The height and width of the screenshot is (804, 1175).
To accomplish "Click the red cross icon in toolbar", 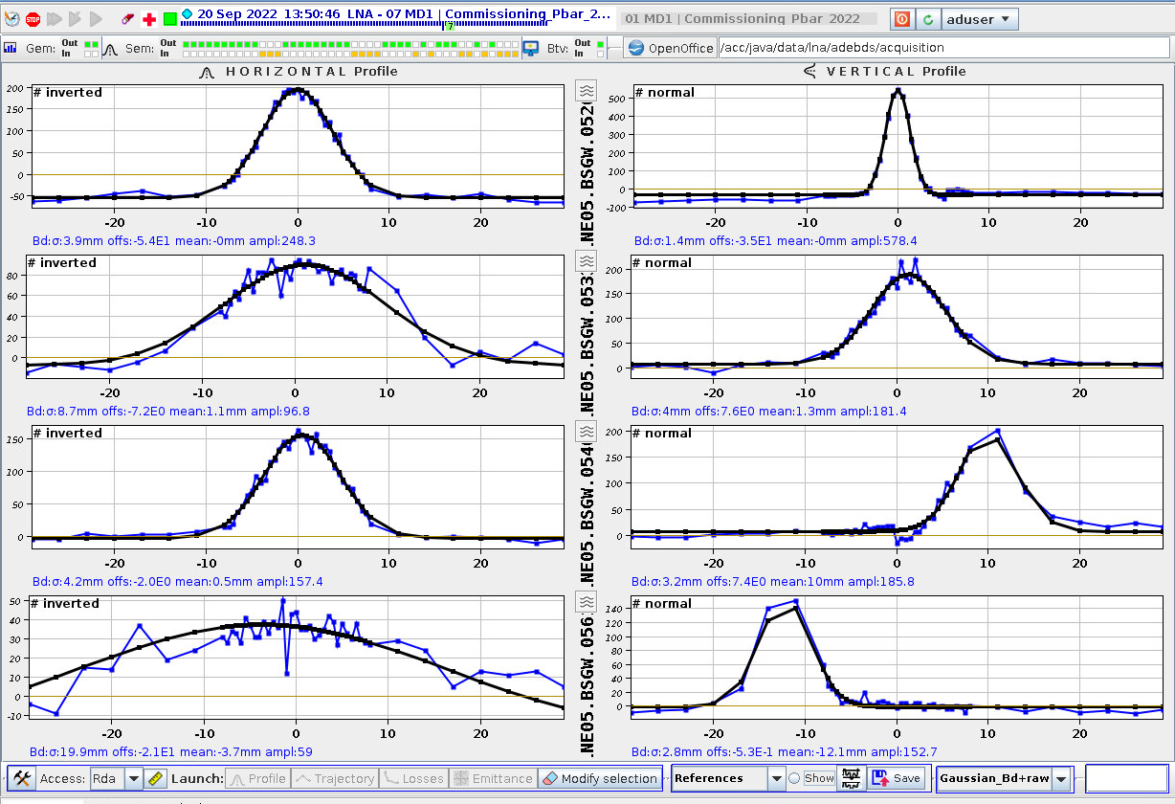I will (149, 19).
